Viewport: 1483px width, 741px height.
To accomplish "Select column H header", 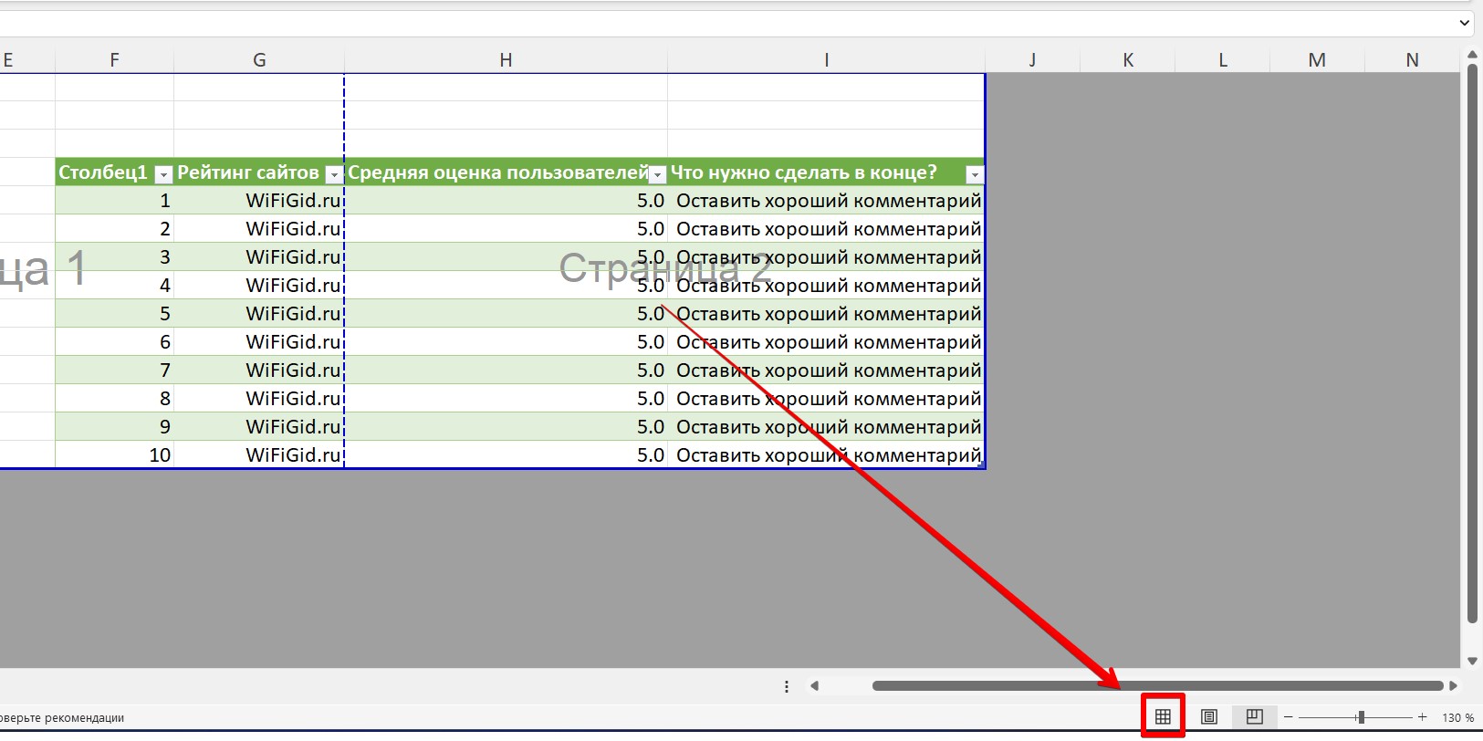I will click(x=506, y=60).
